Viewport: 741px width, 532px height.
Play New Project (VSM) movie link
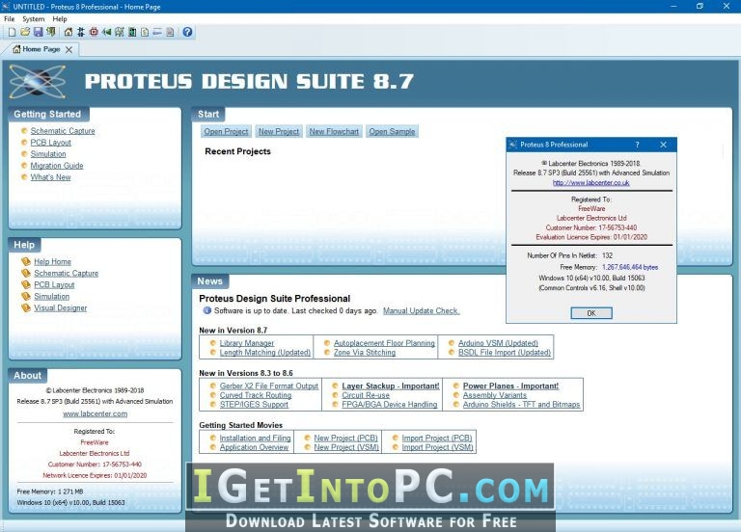(346, 447)
